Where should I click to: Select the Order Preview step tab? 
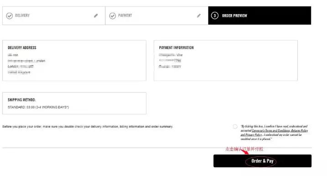tap(260, 16)
